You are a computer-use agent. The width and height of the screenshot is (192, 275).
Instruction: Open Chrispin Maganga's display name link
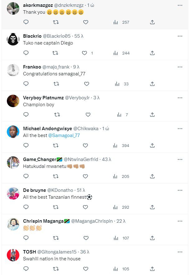[43, 221]
